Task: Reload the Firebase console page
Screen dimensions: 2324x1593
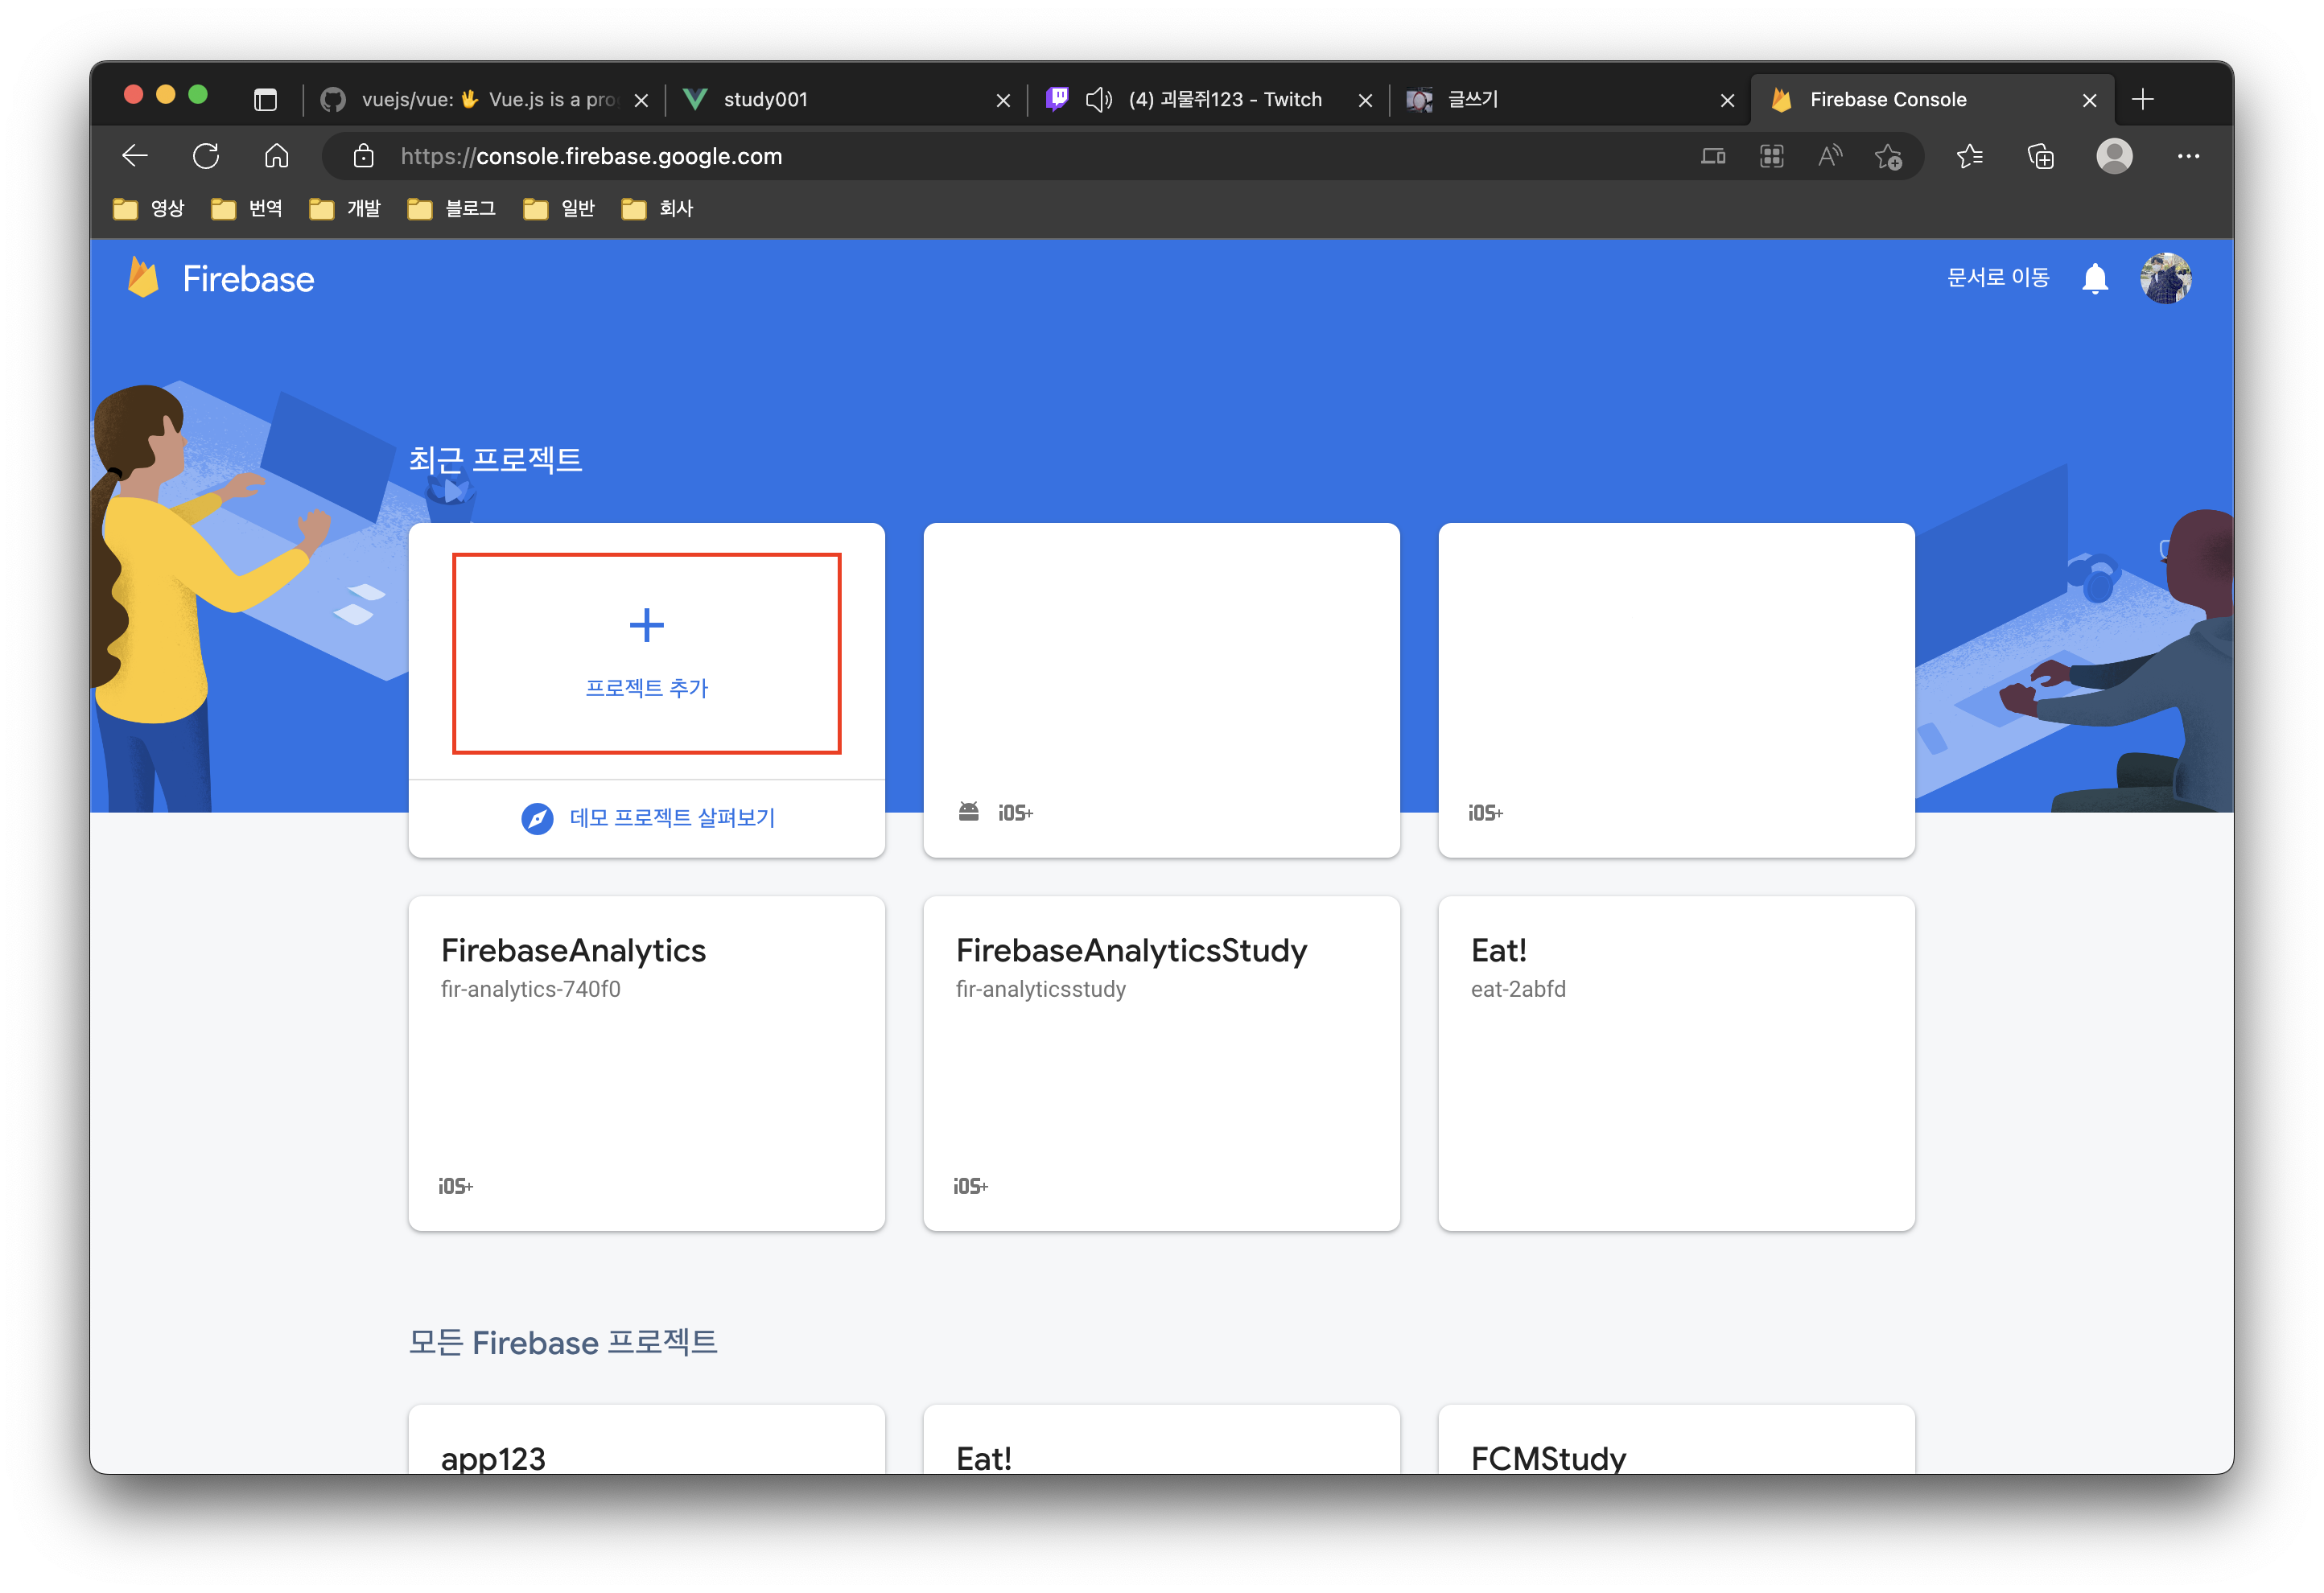Action: pyautogui.click(x=206, y=156)
